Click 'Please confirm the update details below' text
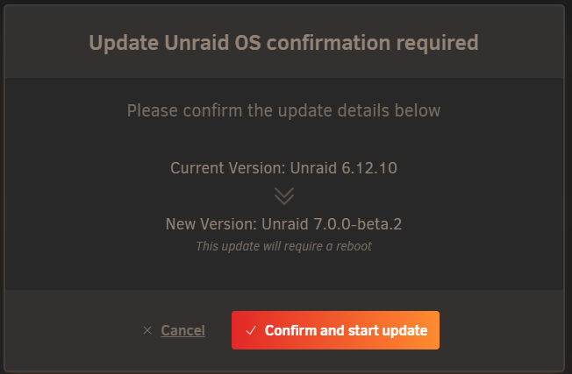Image resolution: width=572 pixels, height=374 pixels. point(284,110)
